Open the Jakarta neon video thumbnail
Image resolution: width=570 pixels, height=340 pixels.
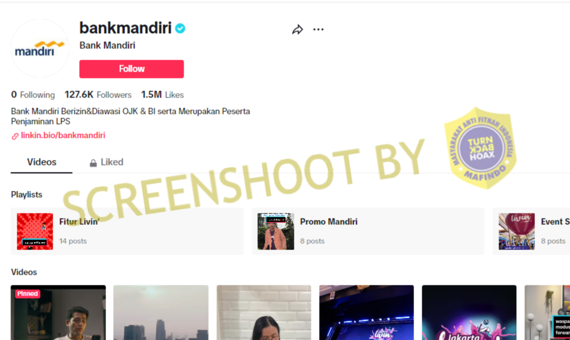click(469, 313)
